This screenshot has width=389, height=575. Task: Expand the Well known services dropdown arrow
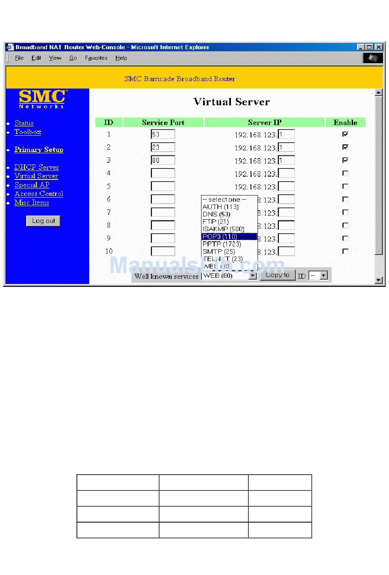(253, 276)
